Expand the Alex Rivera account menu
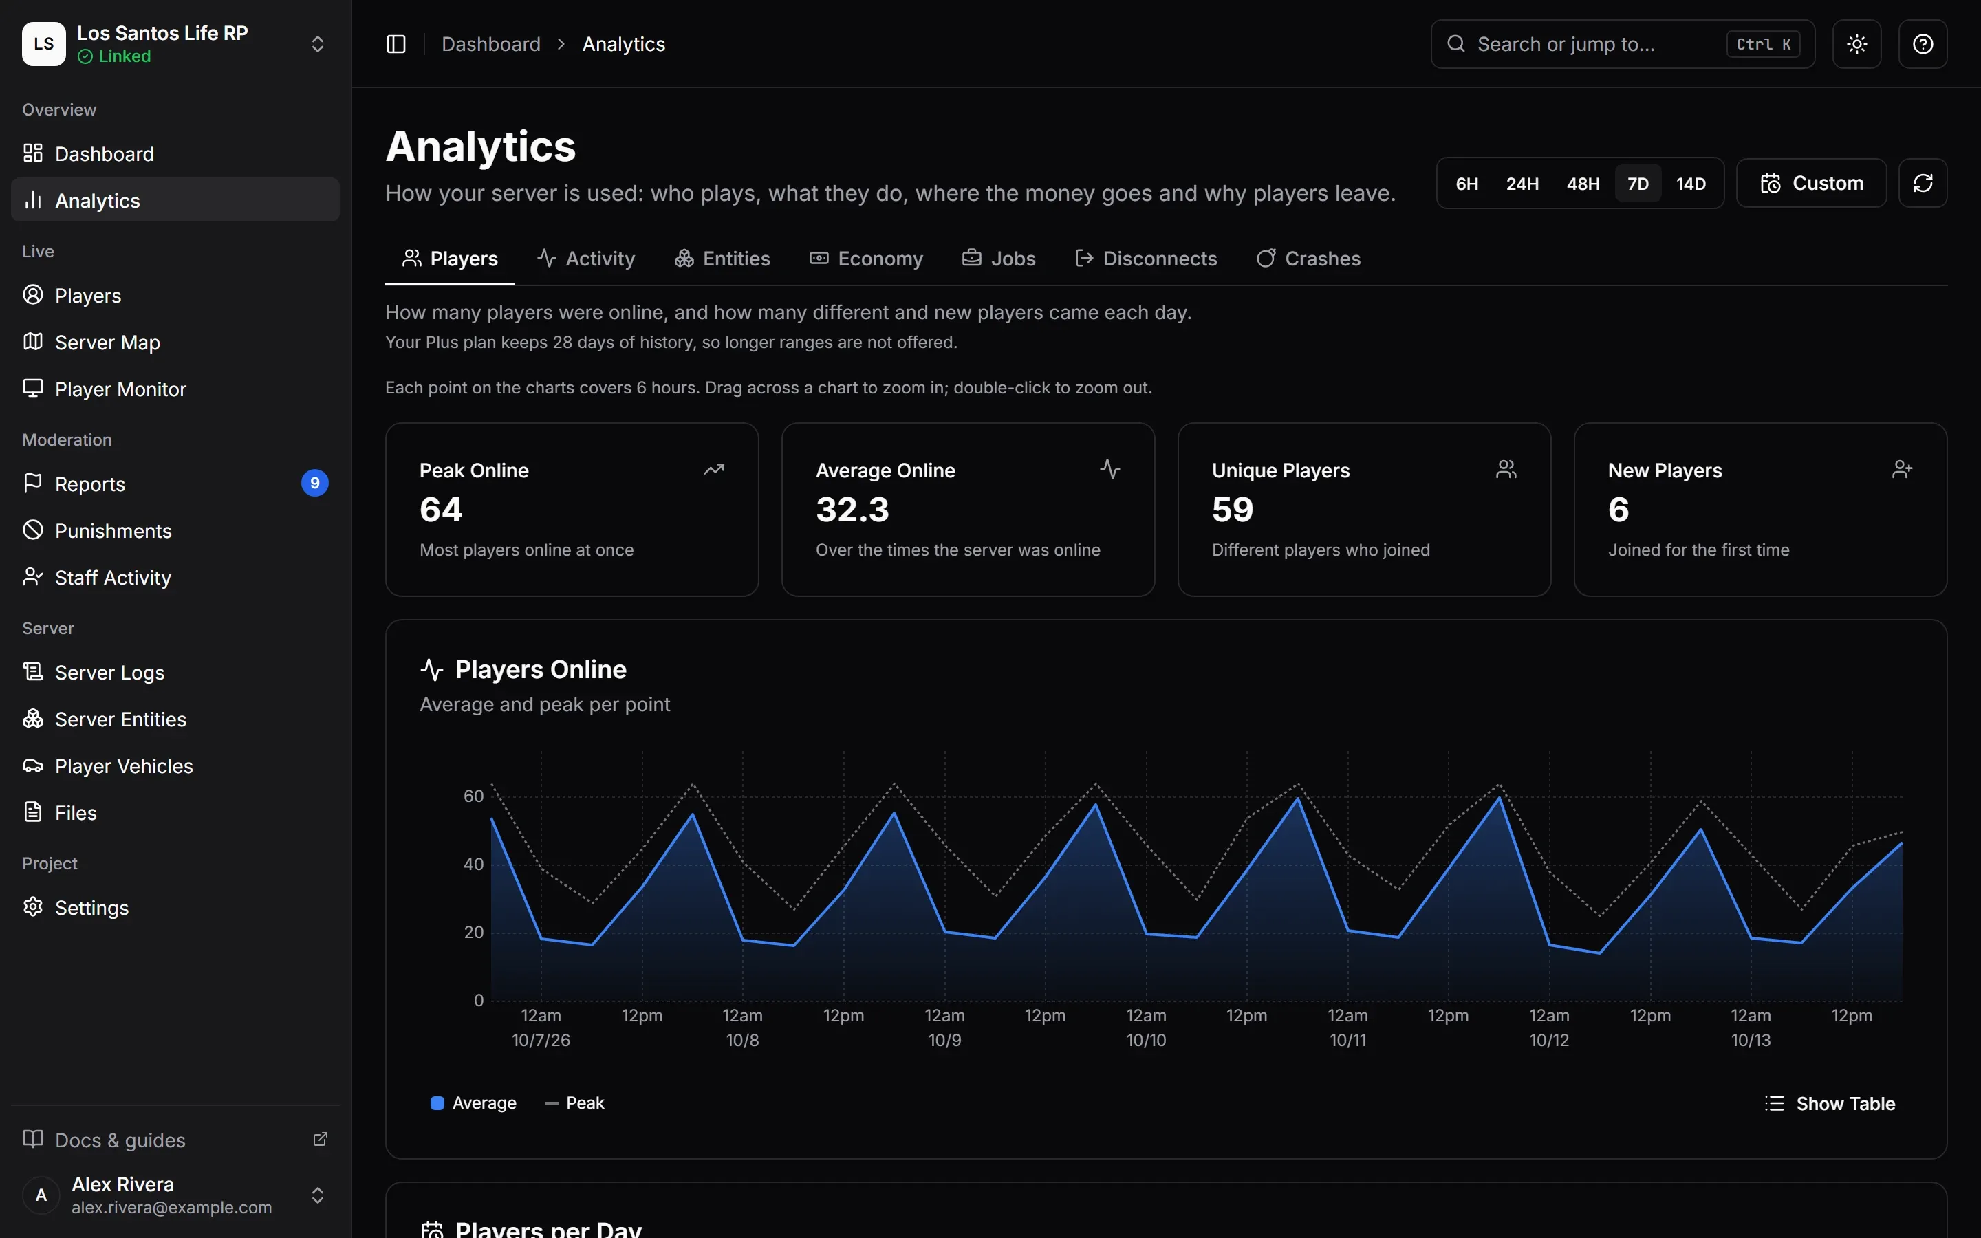The width and height of the screenshot is (1981, 1238). pos(175,1195)
